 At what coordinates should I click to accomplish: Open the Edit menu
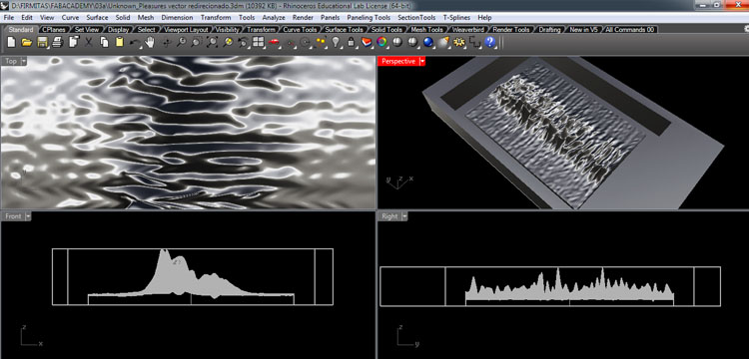click(27, 18)
